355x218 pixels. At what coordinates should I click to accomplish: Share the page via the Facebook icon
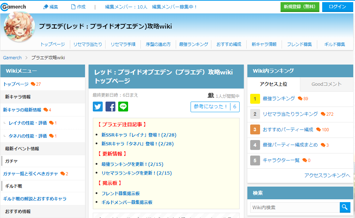tap(110, 107)
